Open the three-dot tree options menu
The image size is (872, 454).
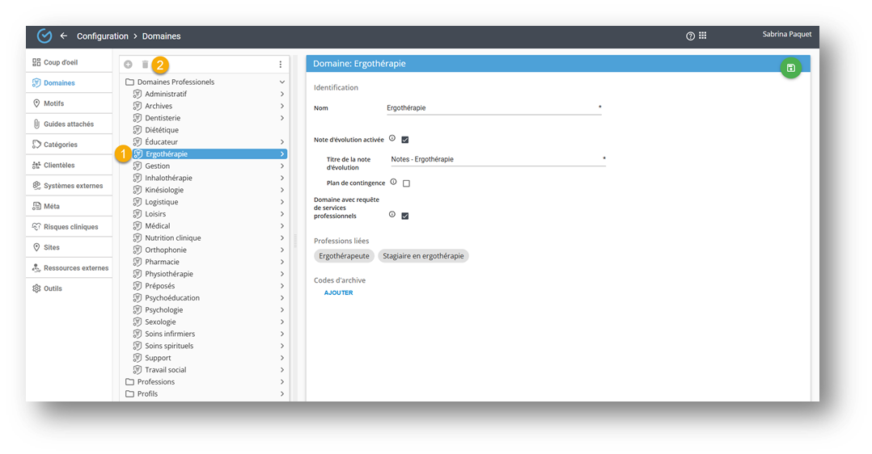click(x=281, y=65)
